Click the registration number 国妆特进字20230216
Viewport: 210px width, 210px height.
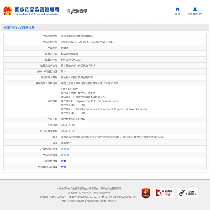tap(73, 119)
